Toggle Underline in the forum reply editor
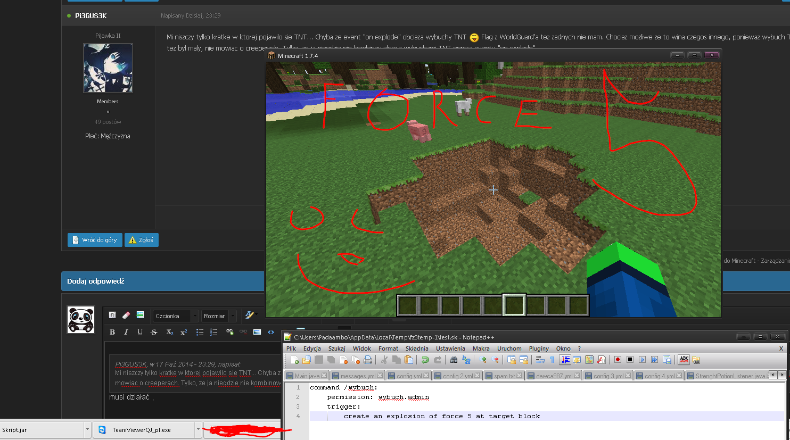 (140, 332)
